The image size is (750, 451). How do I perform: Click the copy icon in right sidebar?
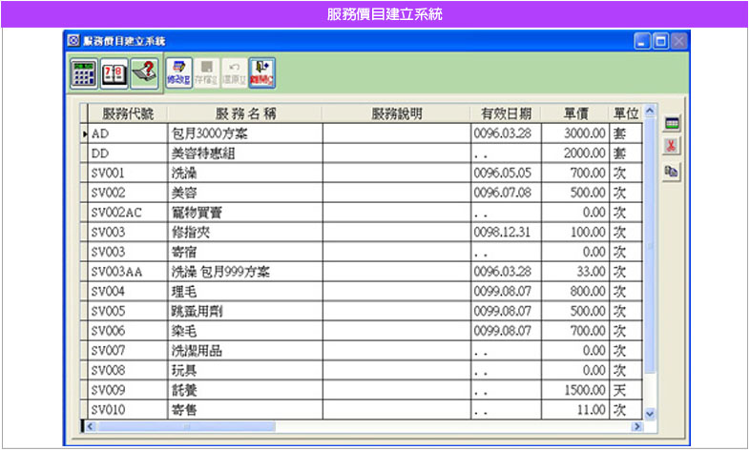click(x=672, y=170)
